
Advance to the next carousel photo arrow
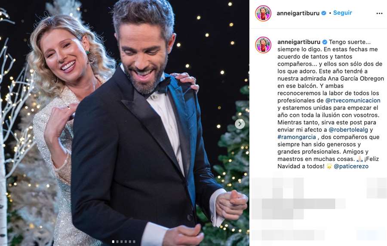(x=240, y=124)
